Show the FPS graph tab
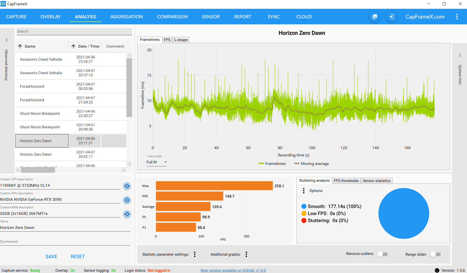Screen dimensions: 467x273 coord(167,40)
